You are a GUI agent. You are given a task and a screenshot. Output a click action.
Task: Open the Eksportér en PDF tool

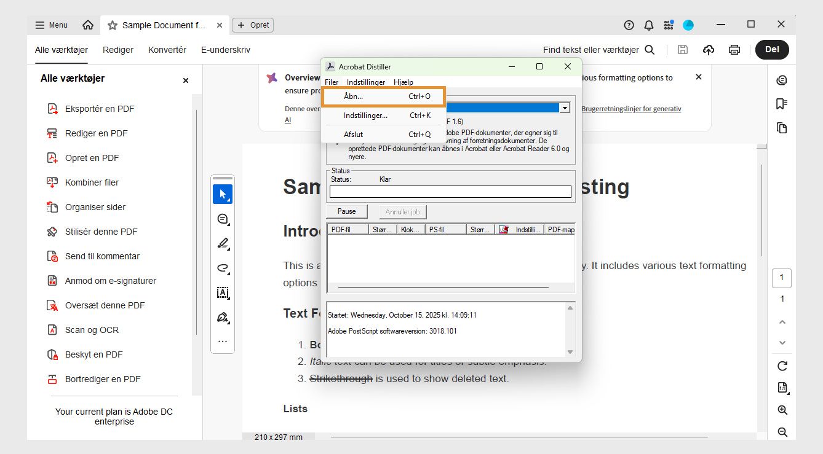point(91,109)
